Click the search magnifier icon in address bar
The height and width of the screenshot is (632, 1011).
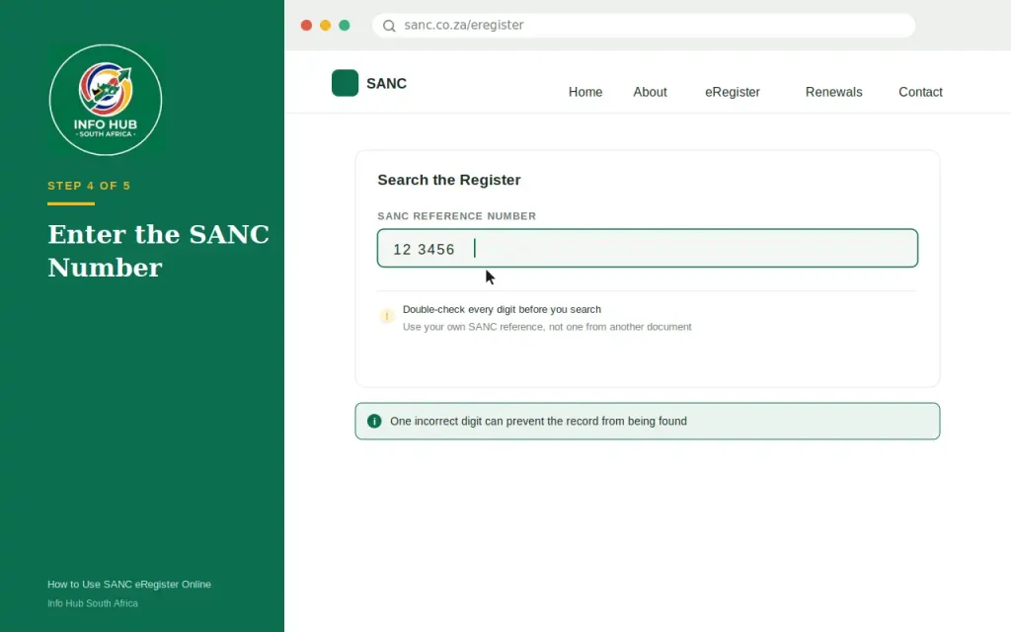pos(389,26)
